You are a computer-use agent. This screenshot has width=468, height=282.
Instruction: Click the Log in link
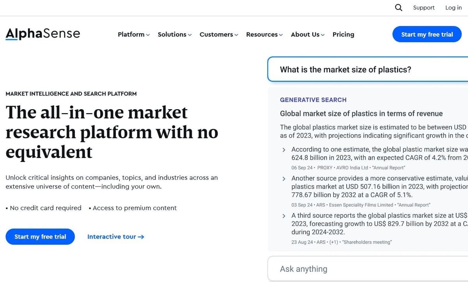point(454,8)
